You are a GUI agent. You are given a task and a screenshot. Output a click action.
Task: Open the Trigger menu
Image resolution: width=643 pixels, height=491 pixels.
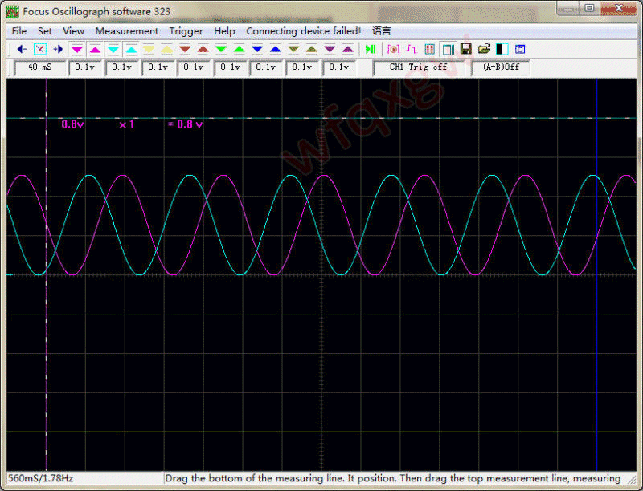click(186, 30)
